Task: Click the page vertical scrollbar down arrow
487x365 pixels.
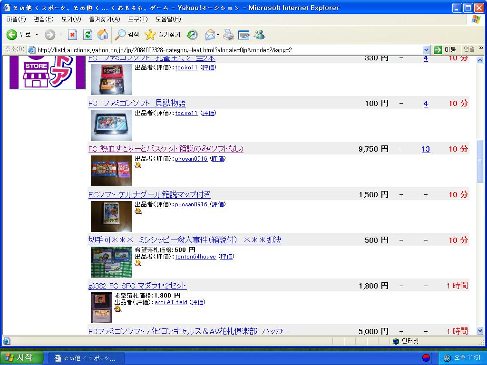Action: (x=480, y=331)
